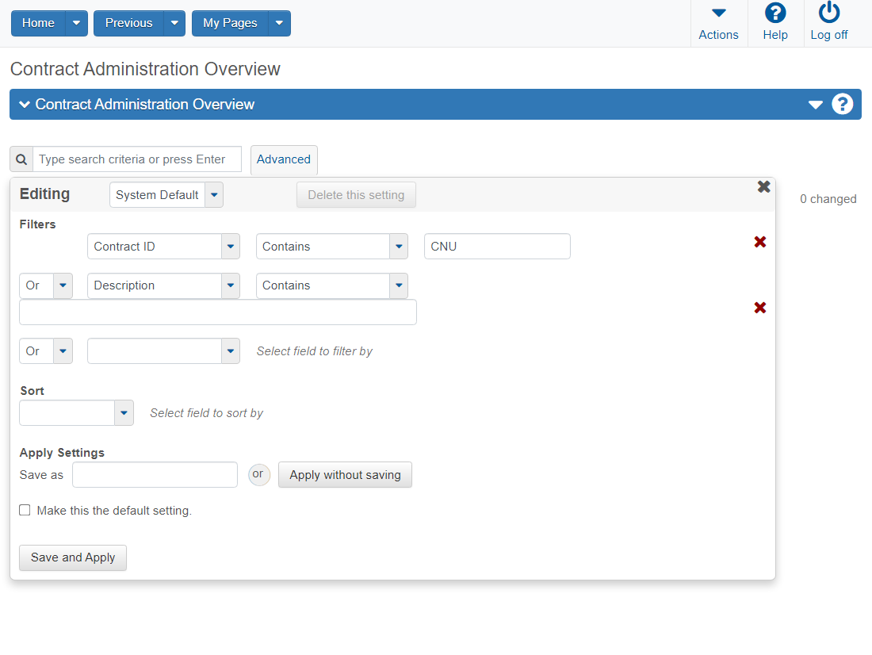Open the Contract ID field dropdown

click(231, 247)
